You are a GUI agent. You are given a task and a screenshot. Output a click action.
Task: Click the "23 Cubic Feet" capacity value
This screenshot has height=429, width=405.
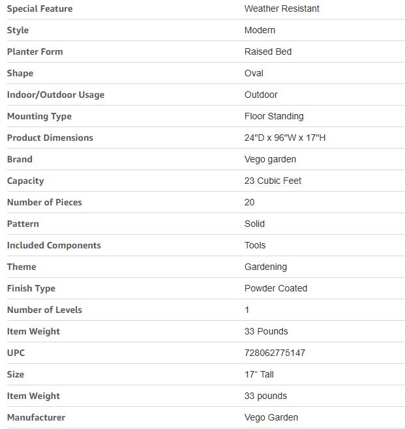click(273, 181)
